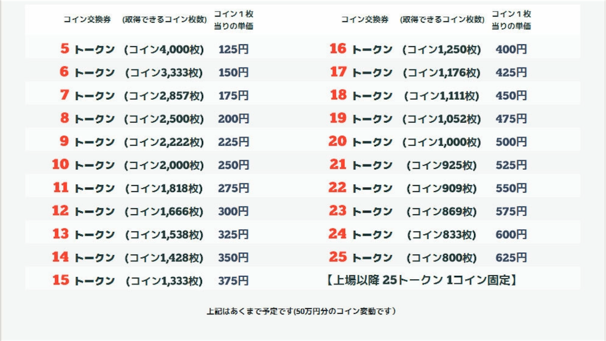
Task: Click the 375円 unit price
Action: coord(233,281)
